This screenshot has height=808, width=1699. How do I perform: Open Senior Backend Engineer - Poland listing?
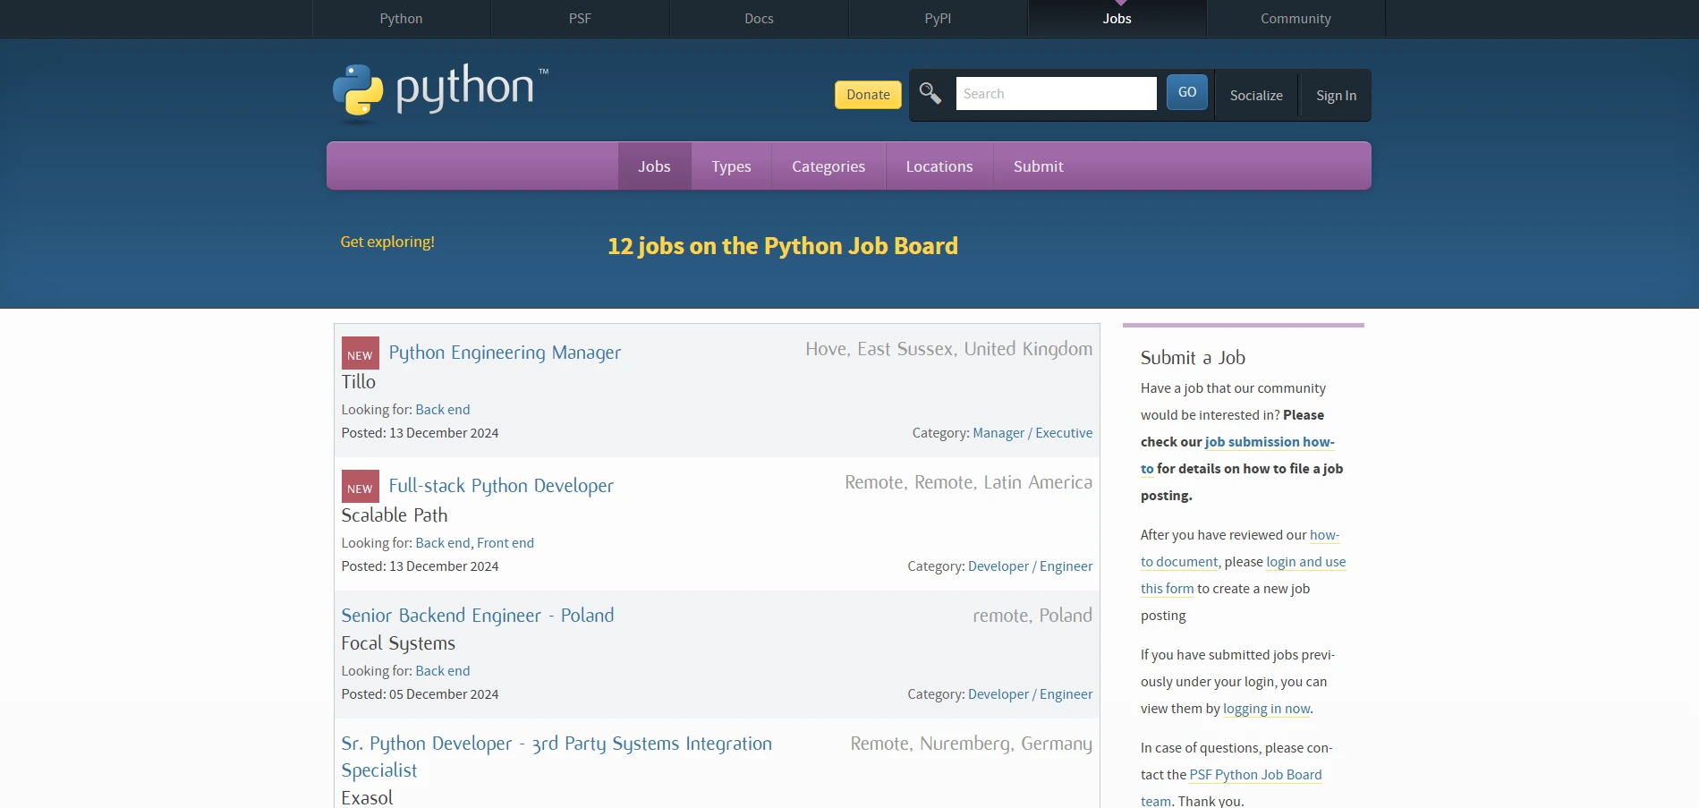[x=478, y=616]
